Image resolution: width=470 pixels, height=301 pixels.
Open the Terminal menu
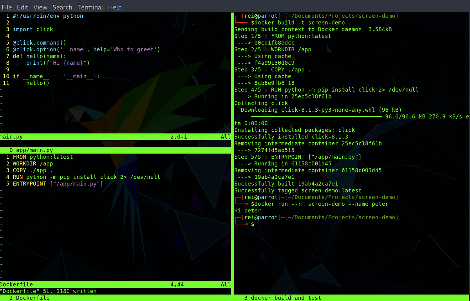tap(90, 7)
